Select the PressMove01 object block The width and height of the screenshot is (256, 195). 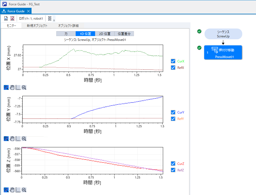click(x=223, y=52)
